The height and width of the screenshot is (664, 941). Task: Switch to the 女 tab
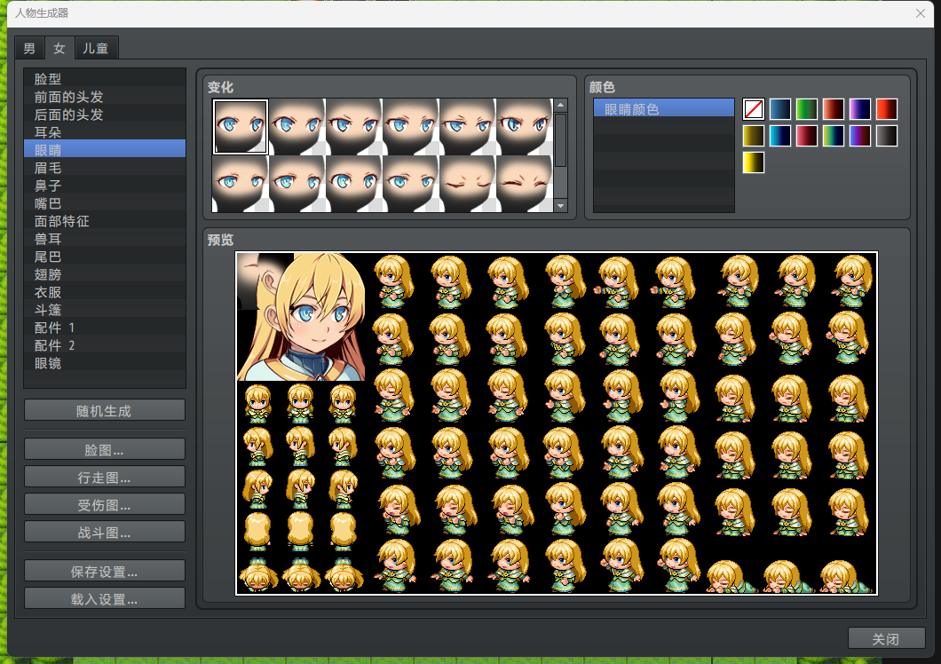point(59,48)
